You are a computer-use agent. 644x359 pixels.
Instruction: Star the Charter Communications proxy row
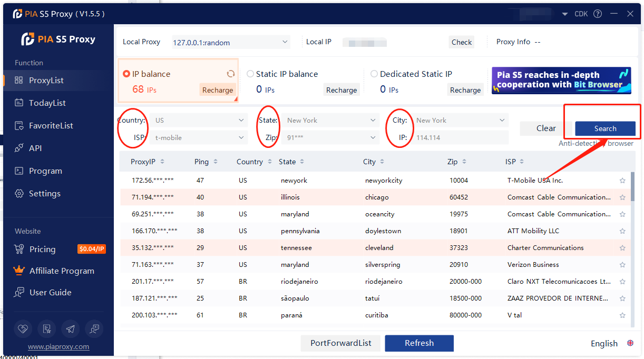(622, 248)
